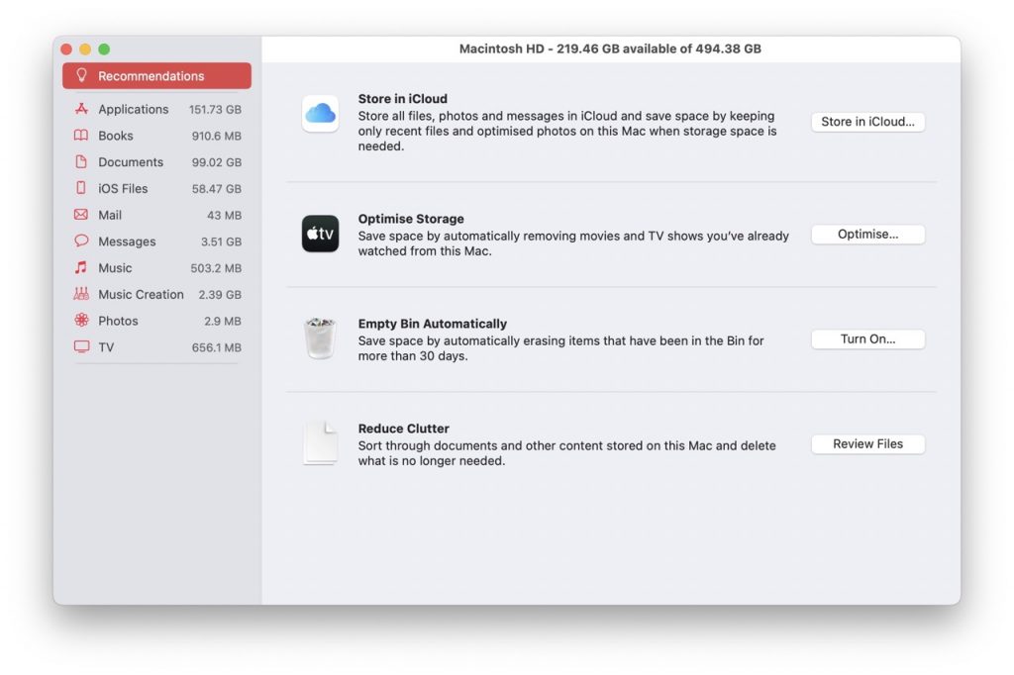This screenshot has height=675, width=1014.
Task: Click the Books open-book icon
Action: pyautogui.click(x=81, y=136)
